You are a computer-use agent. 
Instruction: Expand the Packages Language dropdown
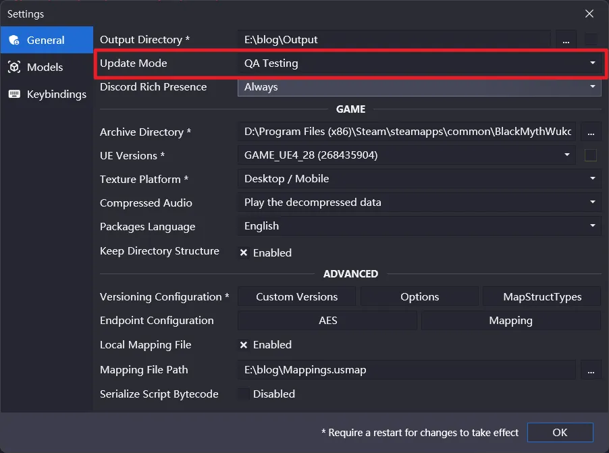(419, 226)
